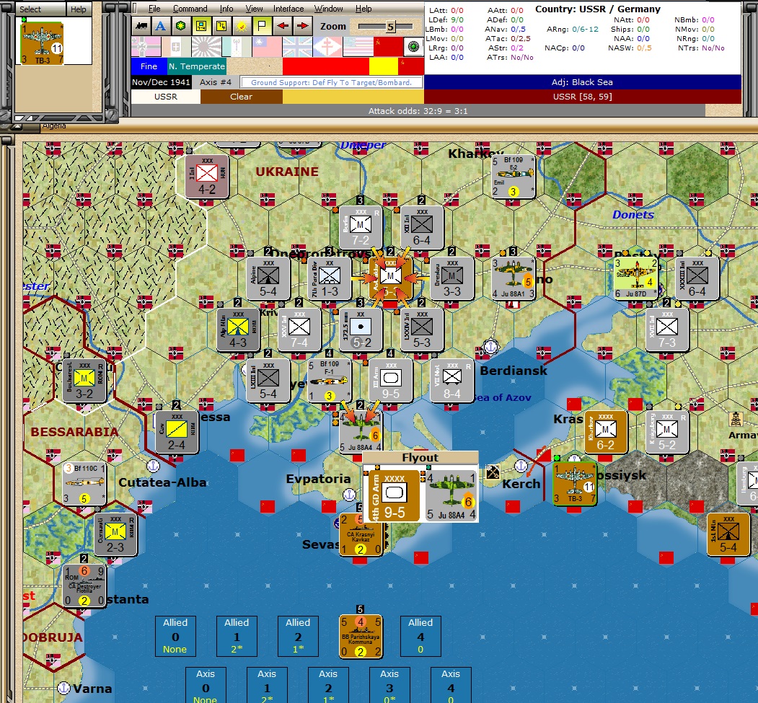
Task: Click the Varna port anchor icon
Action: click(x=64, y=688)
